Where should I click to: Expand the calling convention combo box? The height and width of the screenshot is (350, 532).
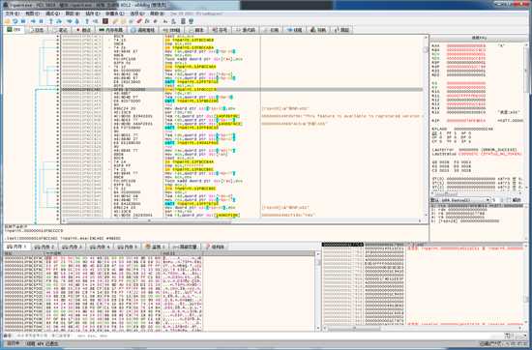click(x=460, y=200)
